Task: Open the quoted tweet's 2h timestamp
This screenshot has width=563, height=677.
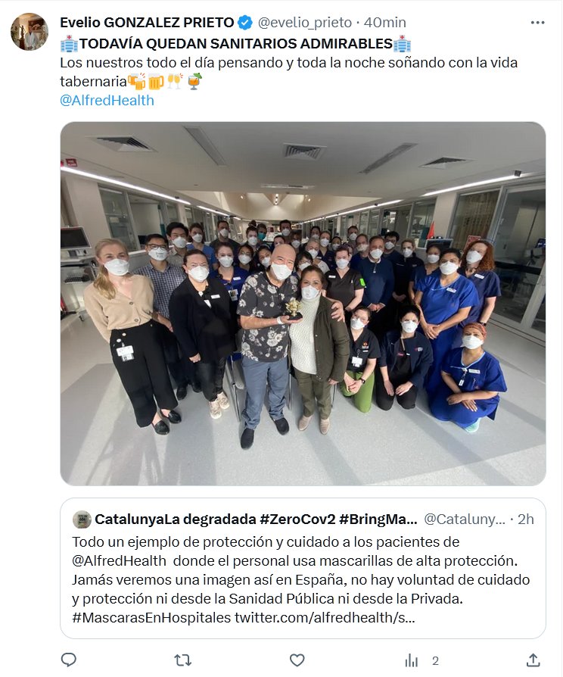Action: [525, 519]
